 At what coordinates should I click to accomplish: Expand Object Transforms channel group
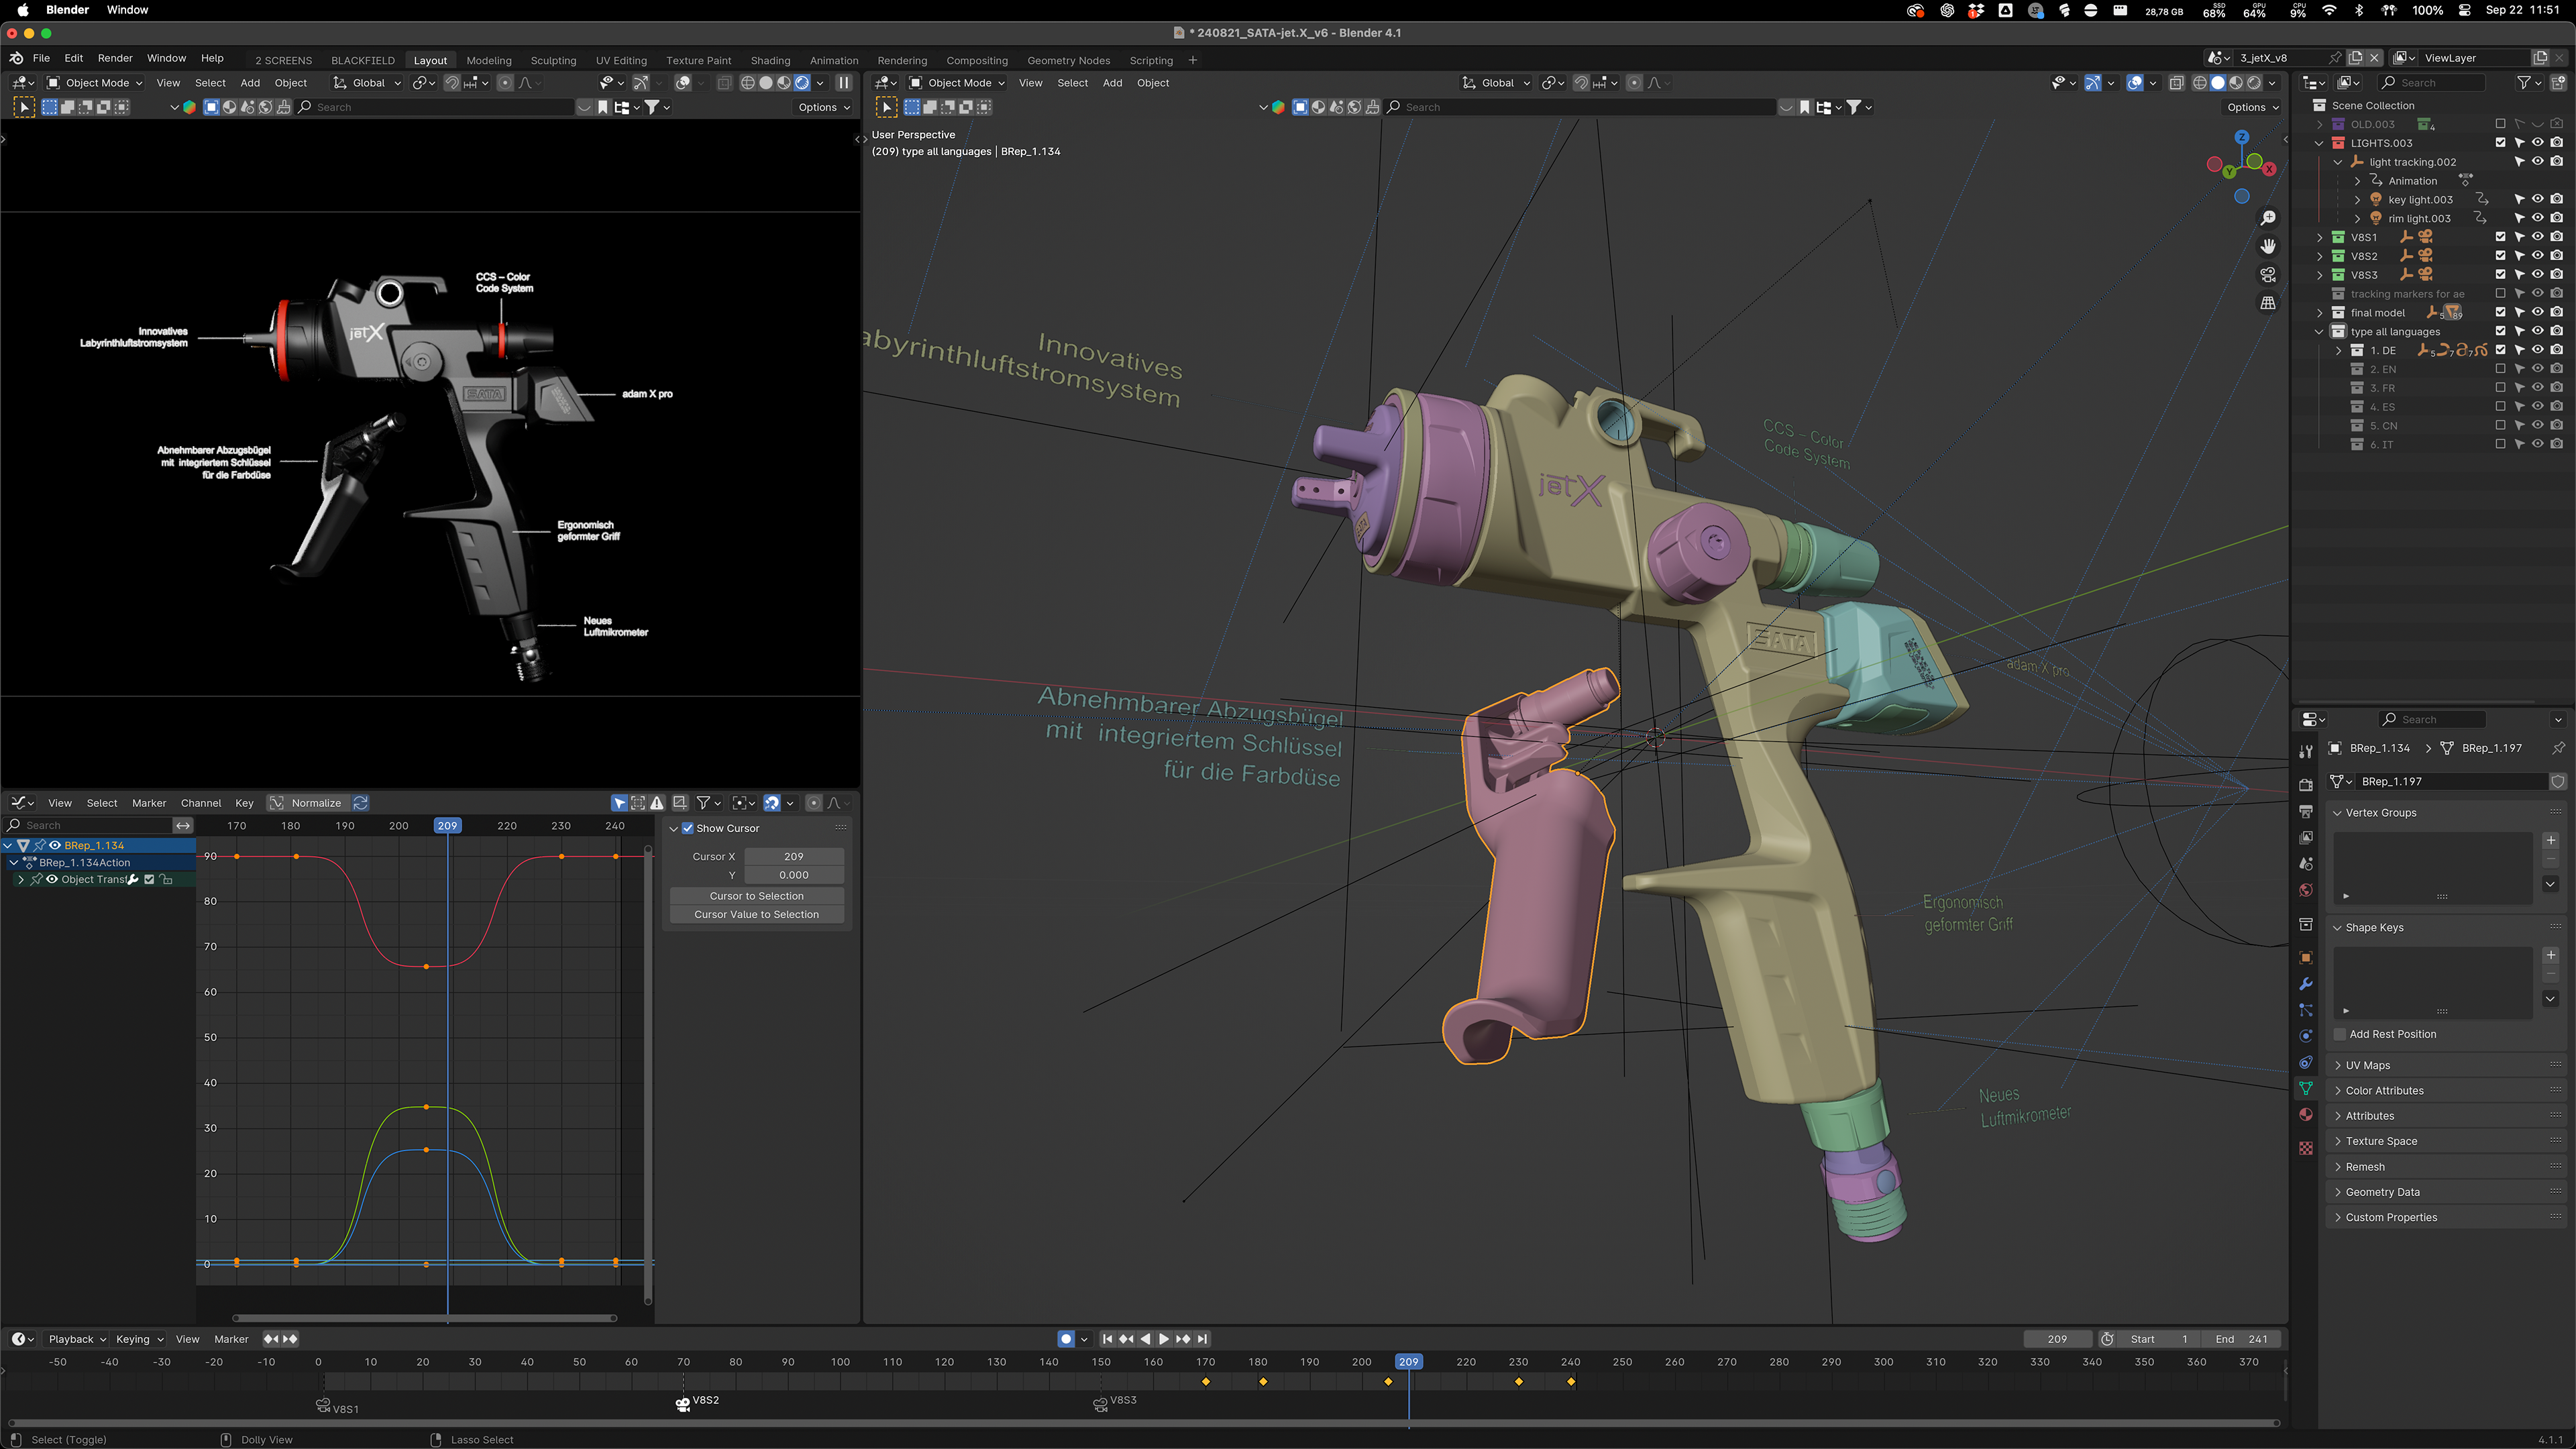(21, 880)
